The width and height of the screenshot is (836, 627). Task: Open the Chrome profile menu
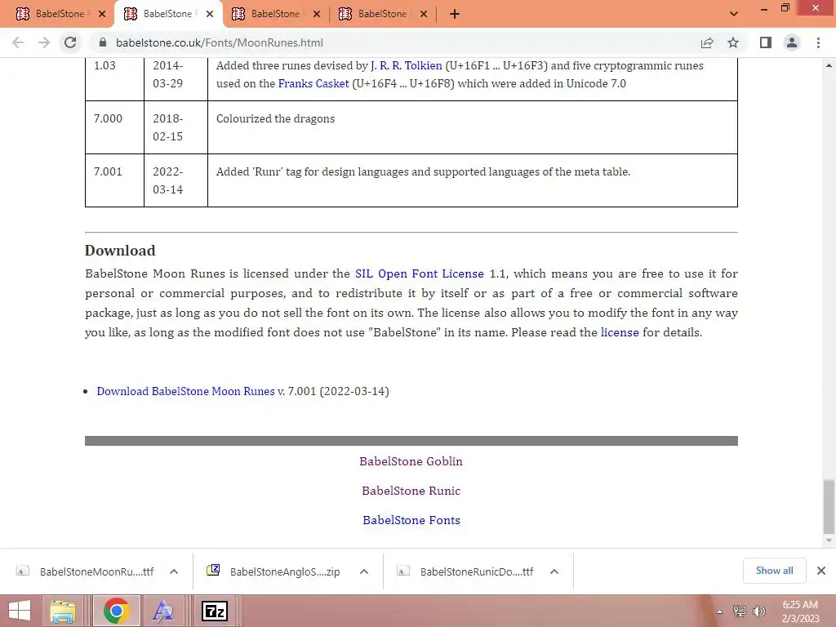point(792,42)
